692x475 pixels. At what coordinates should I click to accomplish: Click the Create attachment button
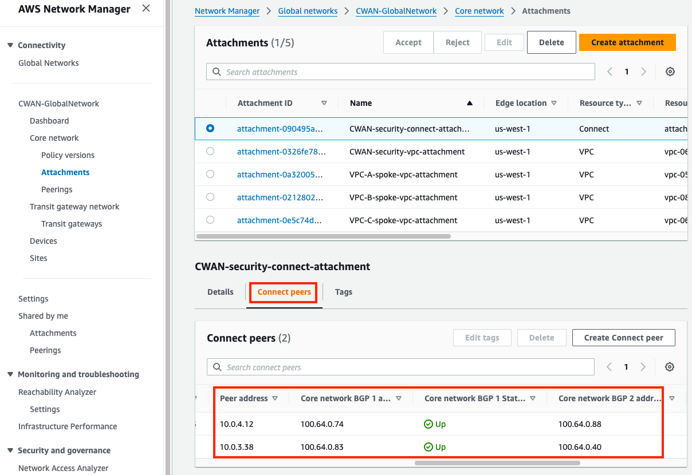tap(627, 42)
